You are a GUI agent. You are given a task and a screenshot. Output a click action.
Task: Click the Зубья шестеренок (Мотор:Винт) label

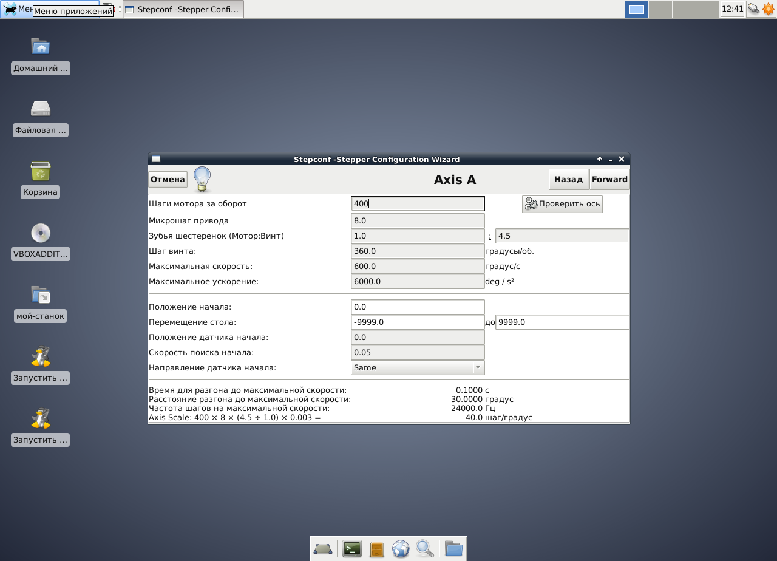tap(217, 236)
